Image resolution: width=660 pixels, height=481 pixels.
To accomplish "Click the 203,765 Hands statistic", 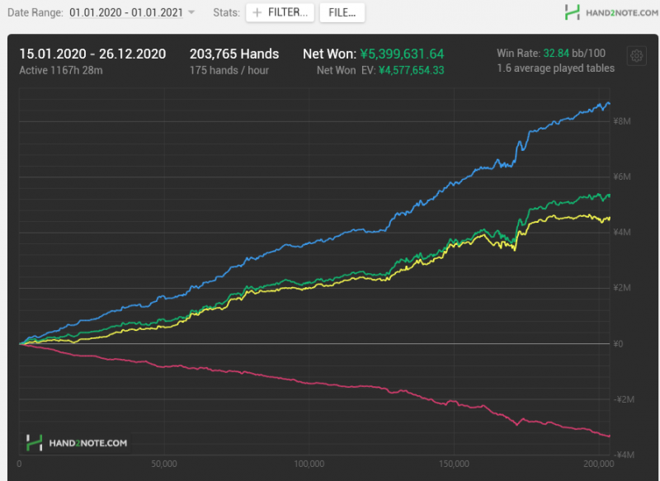I will [x=234, y=54].
